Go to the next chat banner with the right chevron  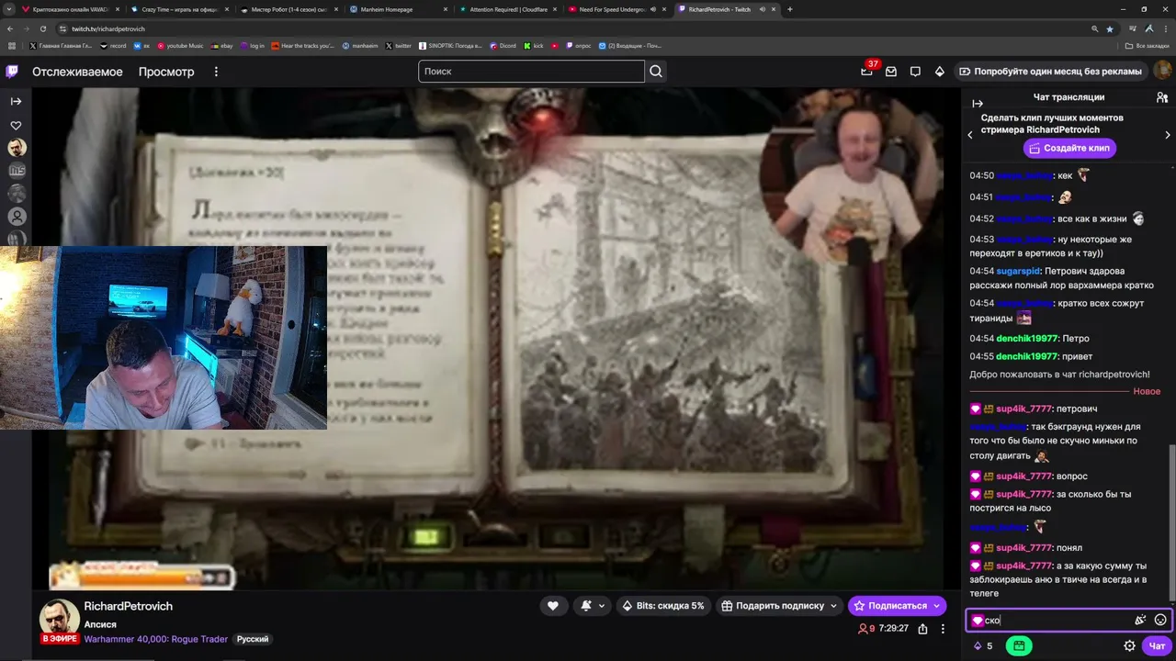[1168, 135]
